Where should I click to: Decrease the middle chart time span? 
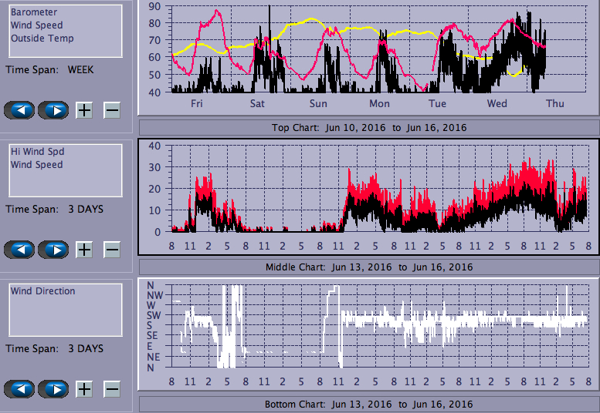112,250
